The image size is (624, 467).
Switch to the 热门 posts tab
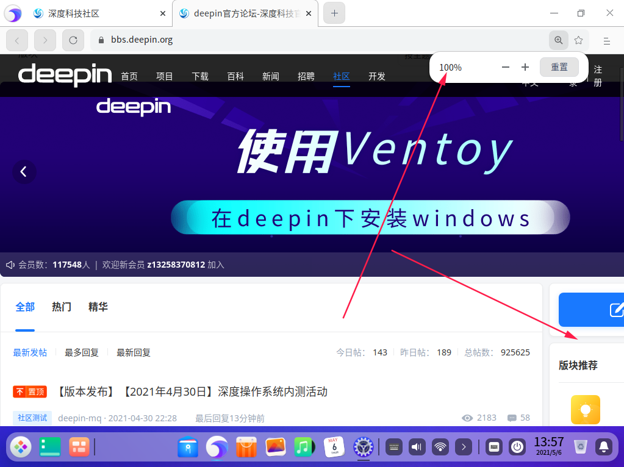pos(62,307)
